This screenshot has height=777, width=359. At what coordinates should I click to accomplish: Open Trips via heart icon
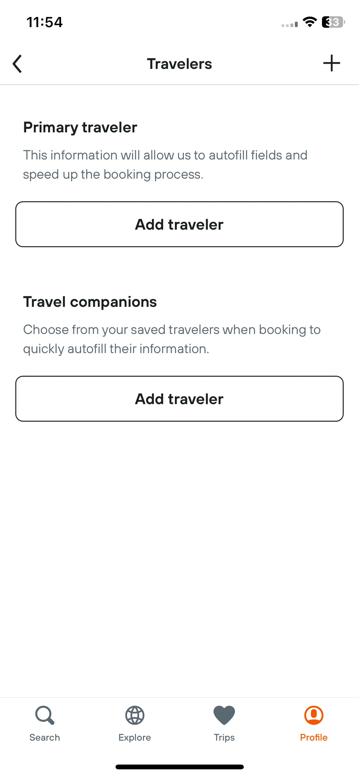224,715
